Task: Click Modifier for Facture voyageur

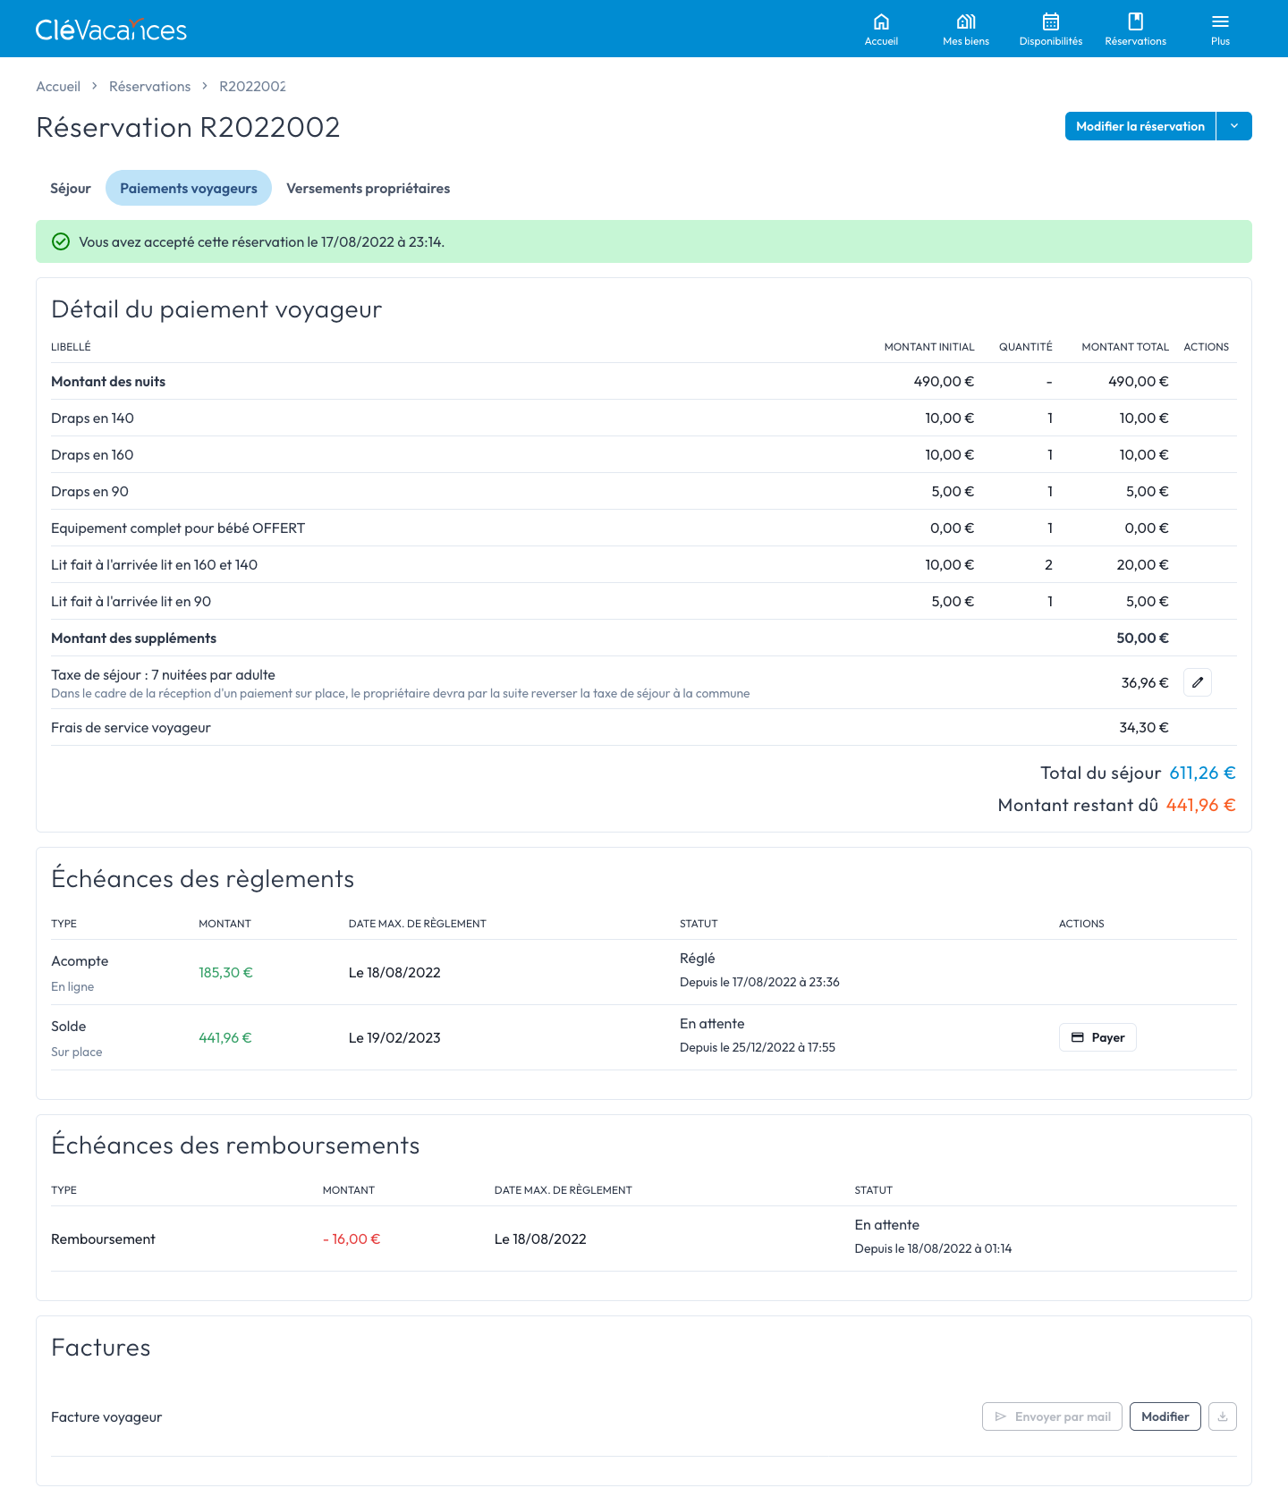Action: 1165,1416
